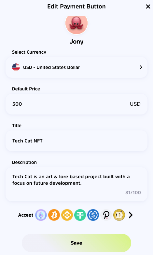Focus the Default Price field showing 500

point(76,104)
